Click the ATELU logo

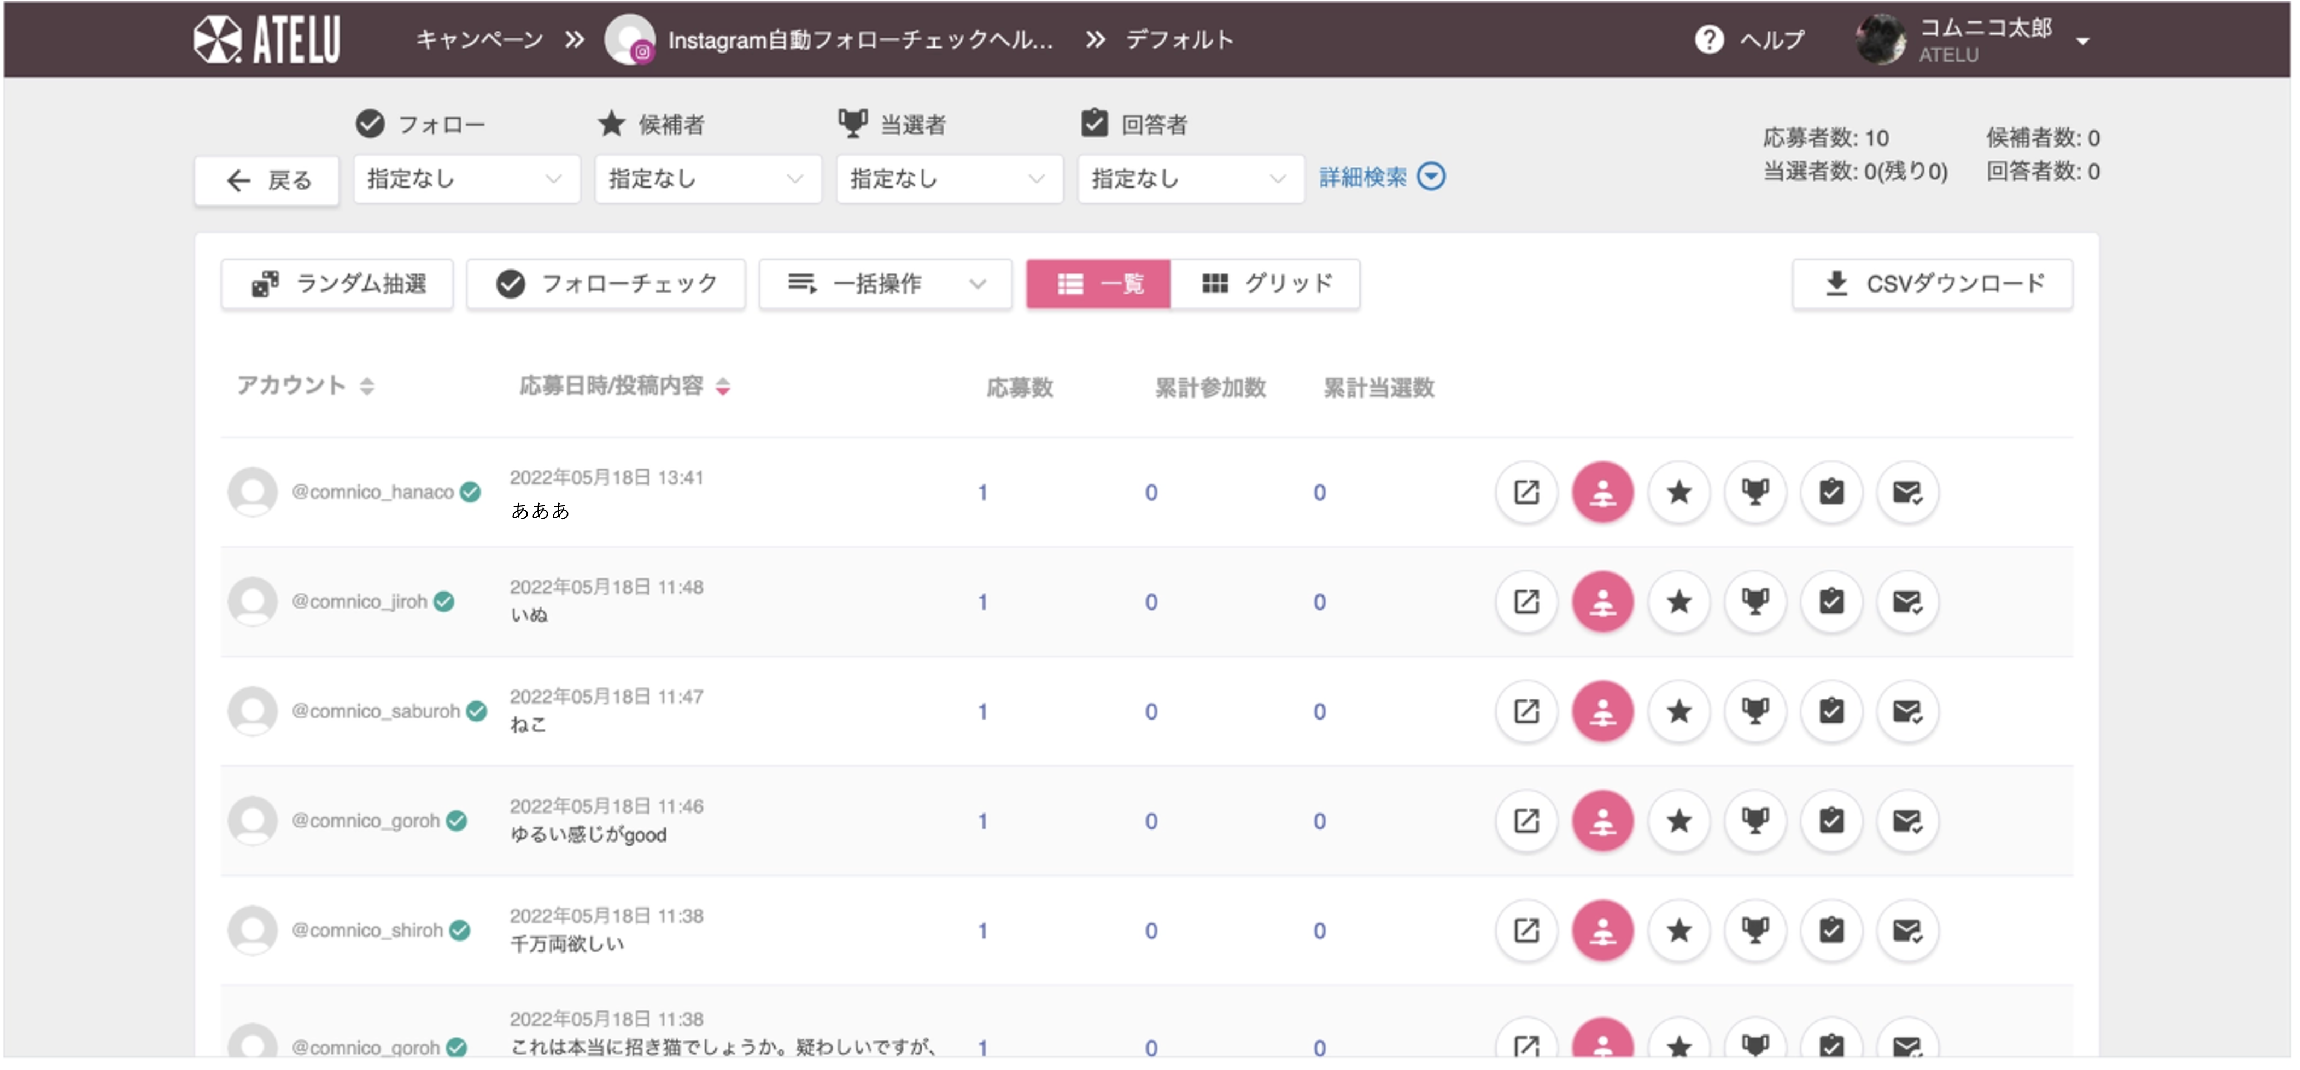tap(267, 40)
